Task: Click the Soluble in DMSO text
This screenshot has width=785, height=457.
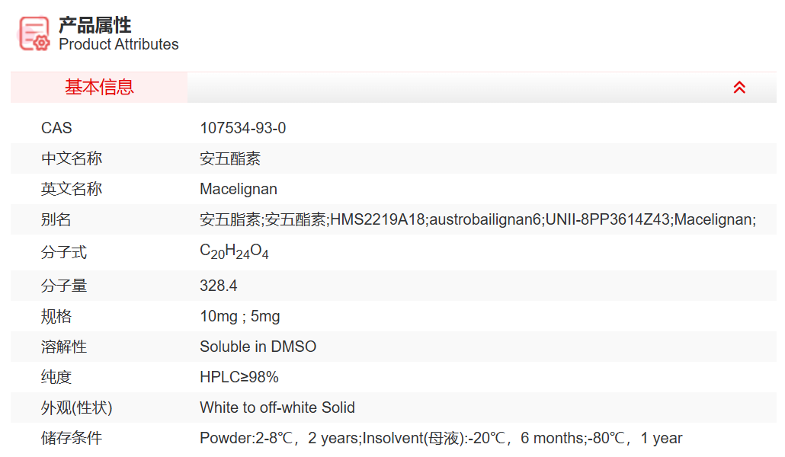Action: tap(258, 347)
